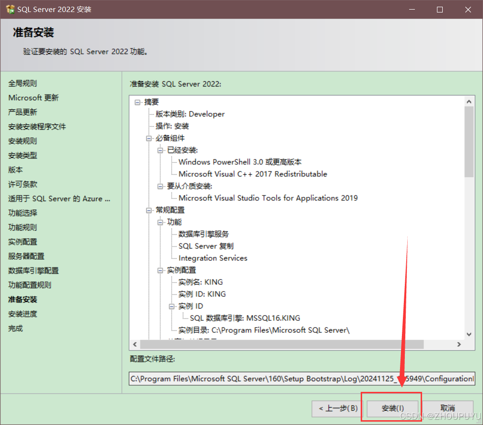483x425 pixels.
Task: Select the 数据库引擎配置 step in sidebar
Action: [33, 271]
